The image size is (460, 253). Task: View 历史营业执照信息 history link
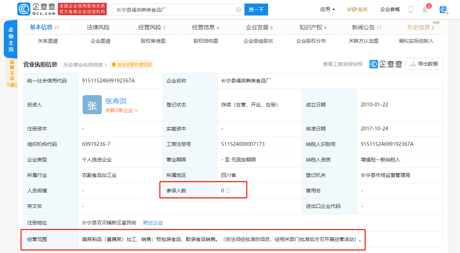click(x=85, y=65)
